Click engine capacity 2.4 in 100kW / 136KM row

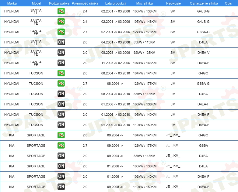coord(85,11)
